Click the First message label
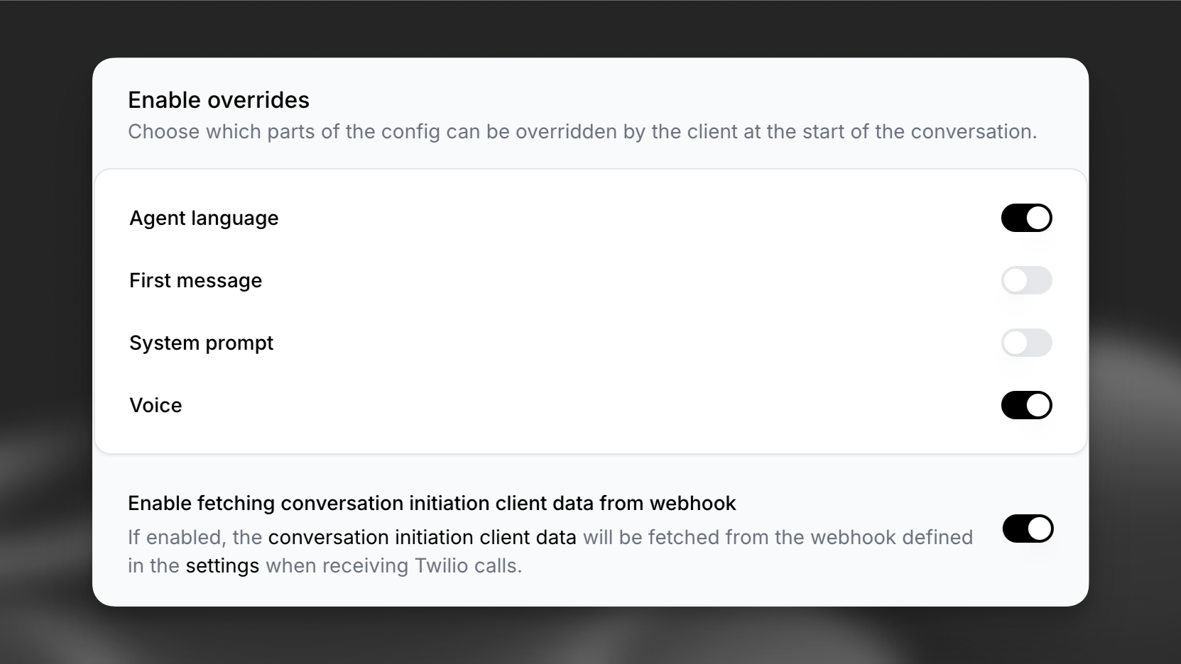 (x=195, y=280)
